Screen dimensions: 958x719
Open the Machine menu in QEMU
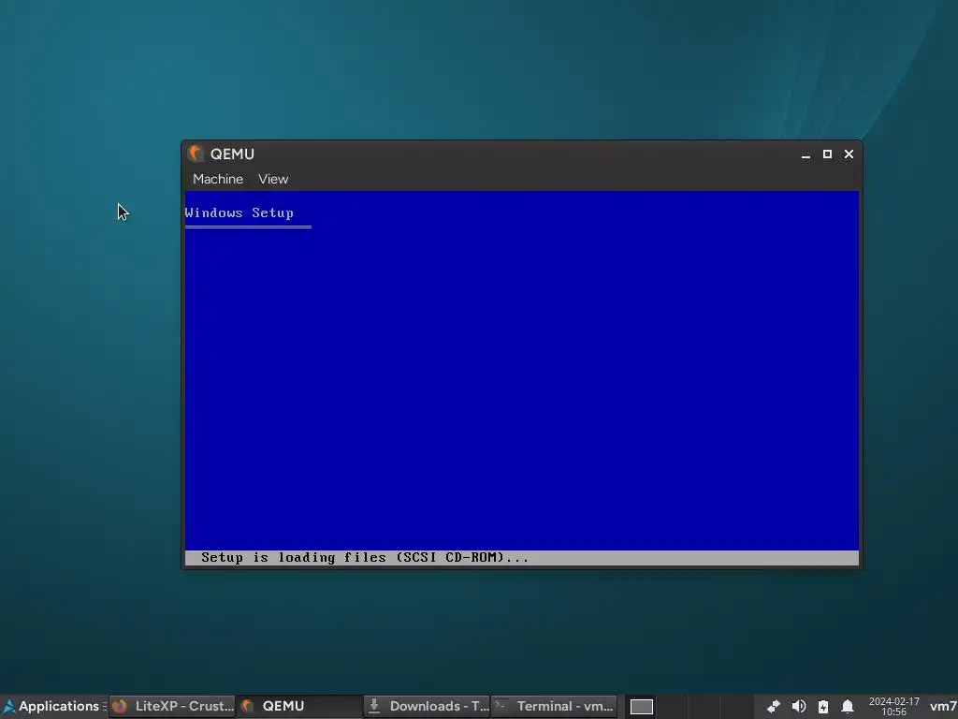pos(217,179)
